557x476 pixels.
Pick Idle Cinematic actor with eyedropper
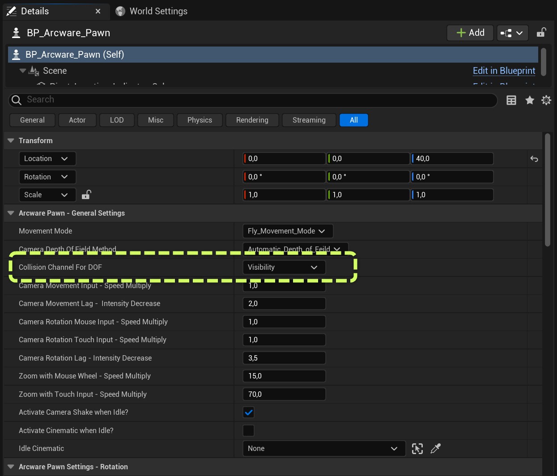(435, 449)
